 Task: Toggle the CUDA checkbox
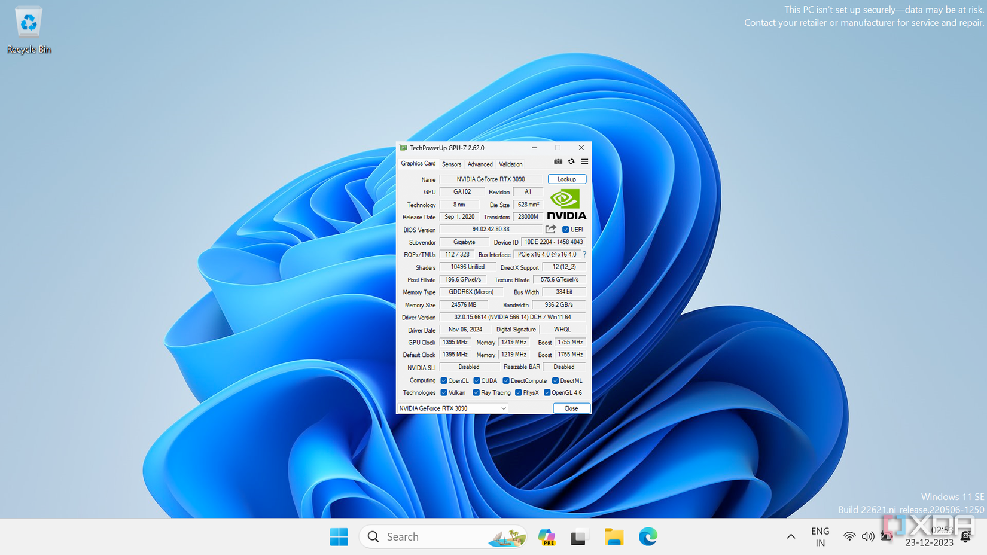[x=477, y=381]
